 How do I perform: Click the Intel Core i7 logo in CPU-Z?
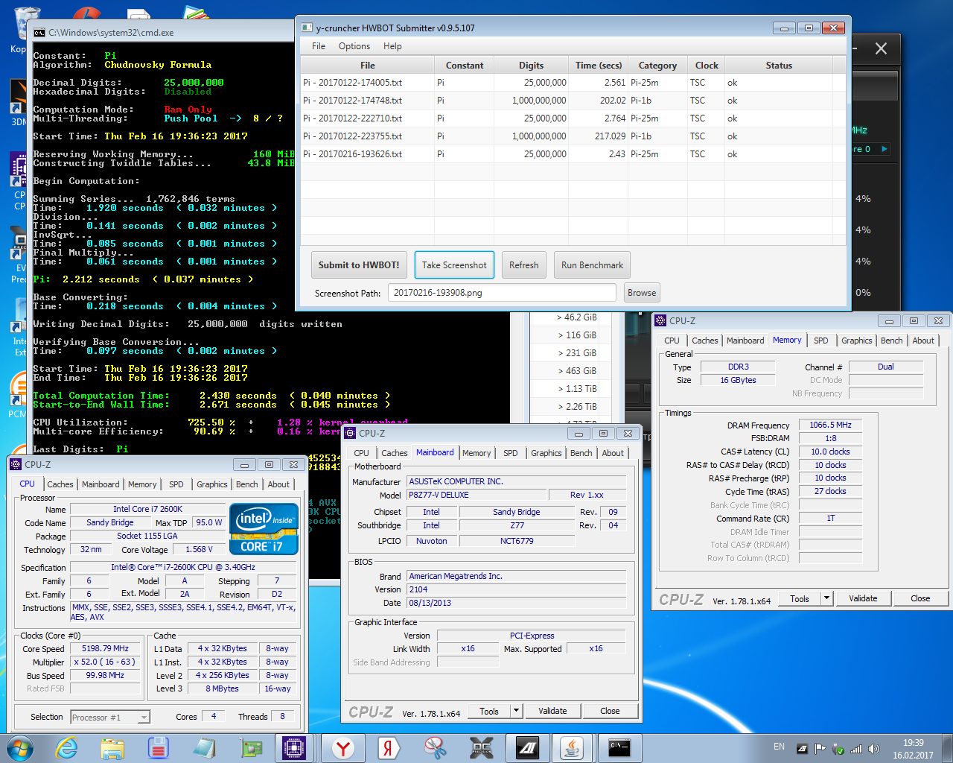264,529
